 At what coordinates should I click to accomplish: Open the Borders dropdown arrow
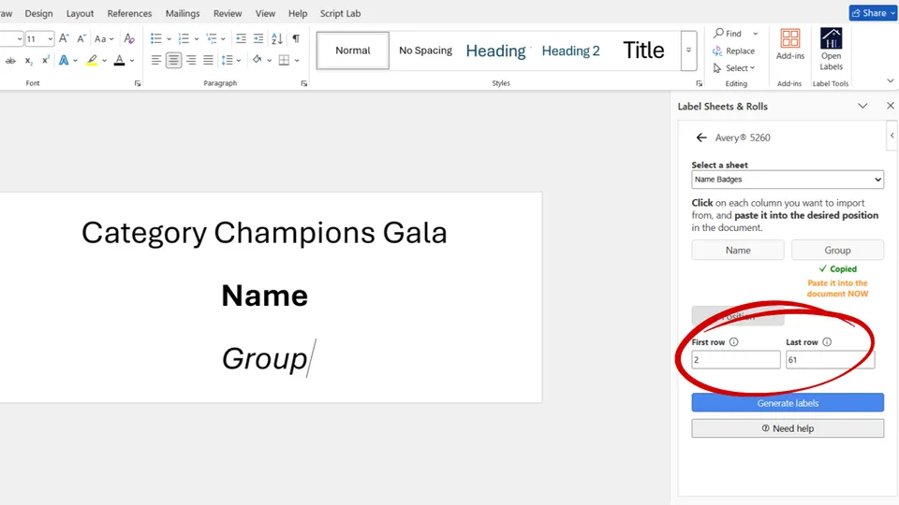coord(297,61)
